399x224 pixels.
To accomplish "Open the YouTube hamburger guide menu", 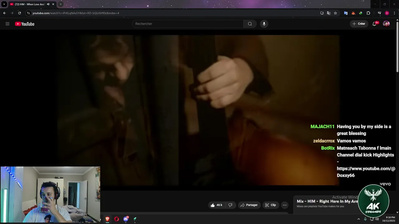I will tap(7, 24).
